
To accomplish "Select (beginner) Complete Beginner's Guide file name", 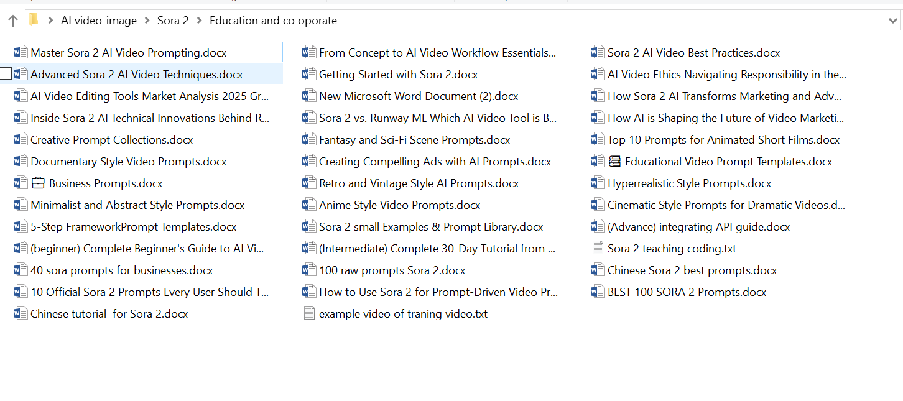I will (147, 249).
